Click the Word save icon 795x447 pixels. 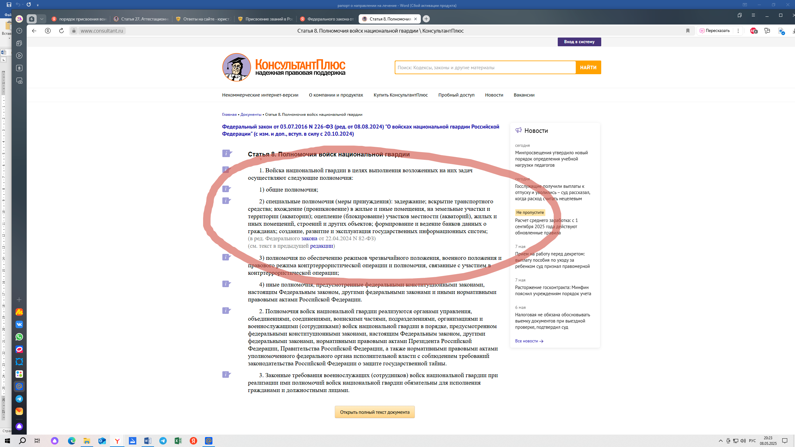click(9, 5)
